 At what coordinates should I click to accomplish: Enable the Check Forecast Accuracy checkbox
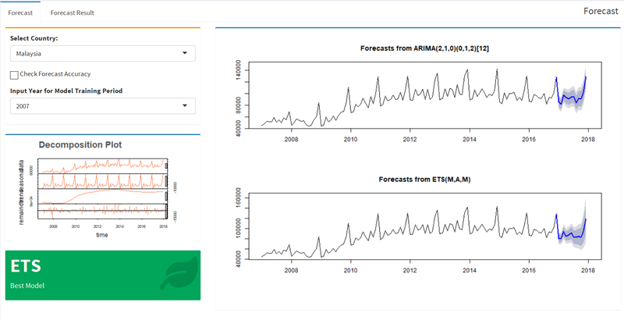click(x=14, y=74)
